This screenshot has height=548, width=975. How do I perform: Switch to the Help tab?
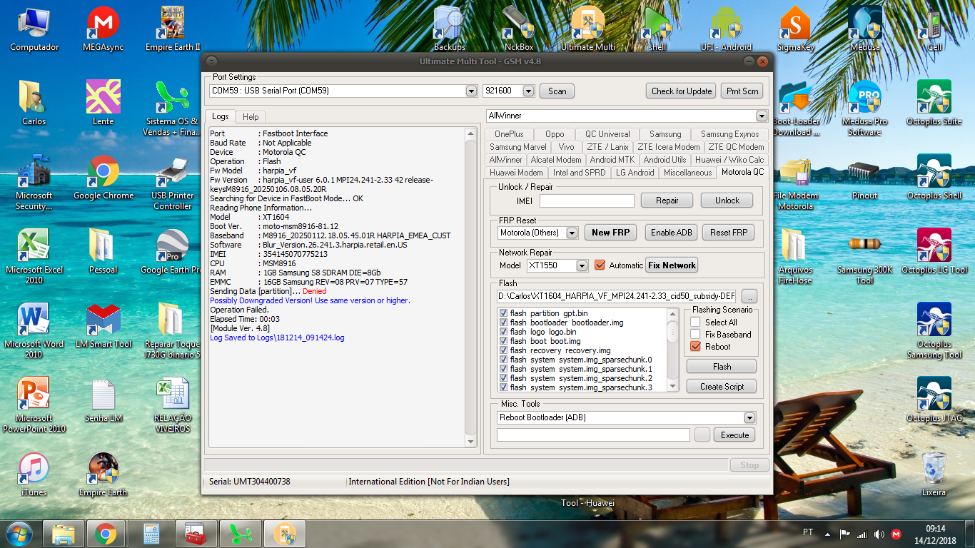coord(251,116)
